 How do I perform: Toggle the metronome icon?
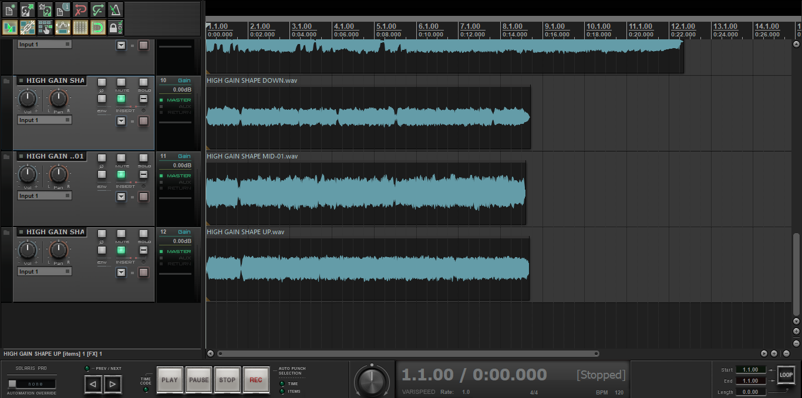point(116,9)
